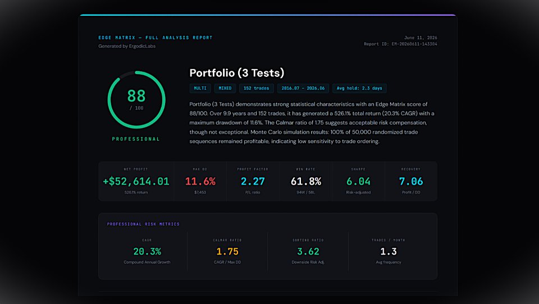Viewport: 539px width, 304px height.
Task: Click the PROFESSIONAL RISK METRICS heading
Action: (143, 224)
